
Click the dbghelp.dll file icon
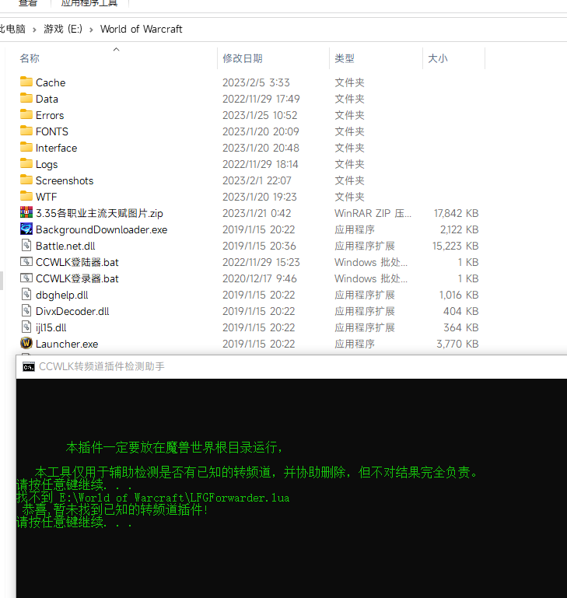[x=26, y=295]
